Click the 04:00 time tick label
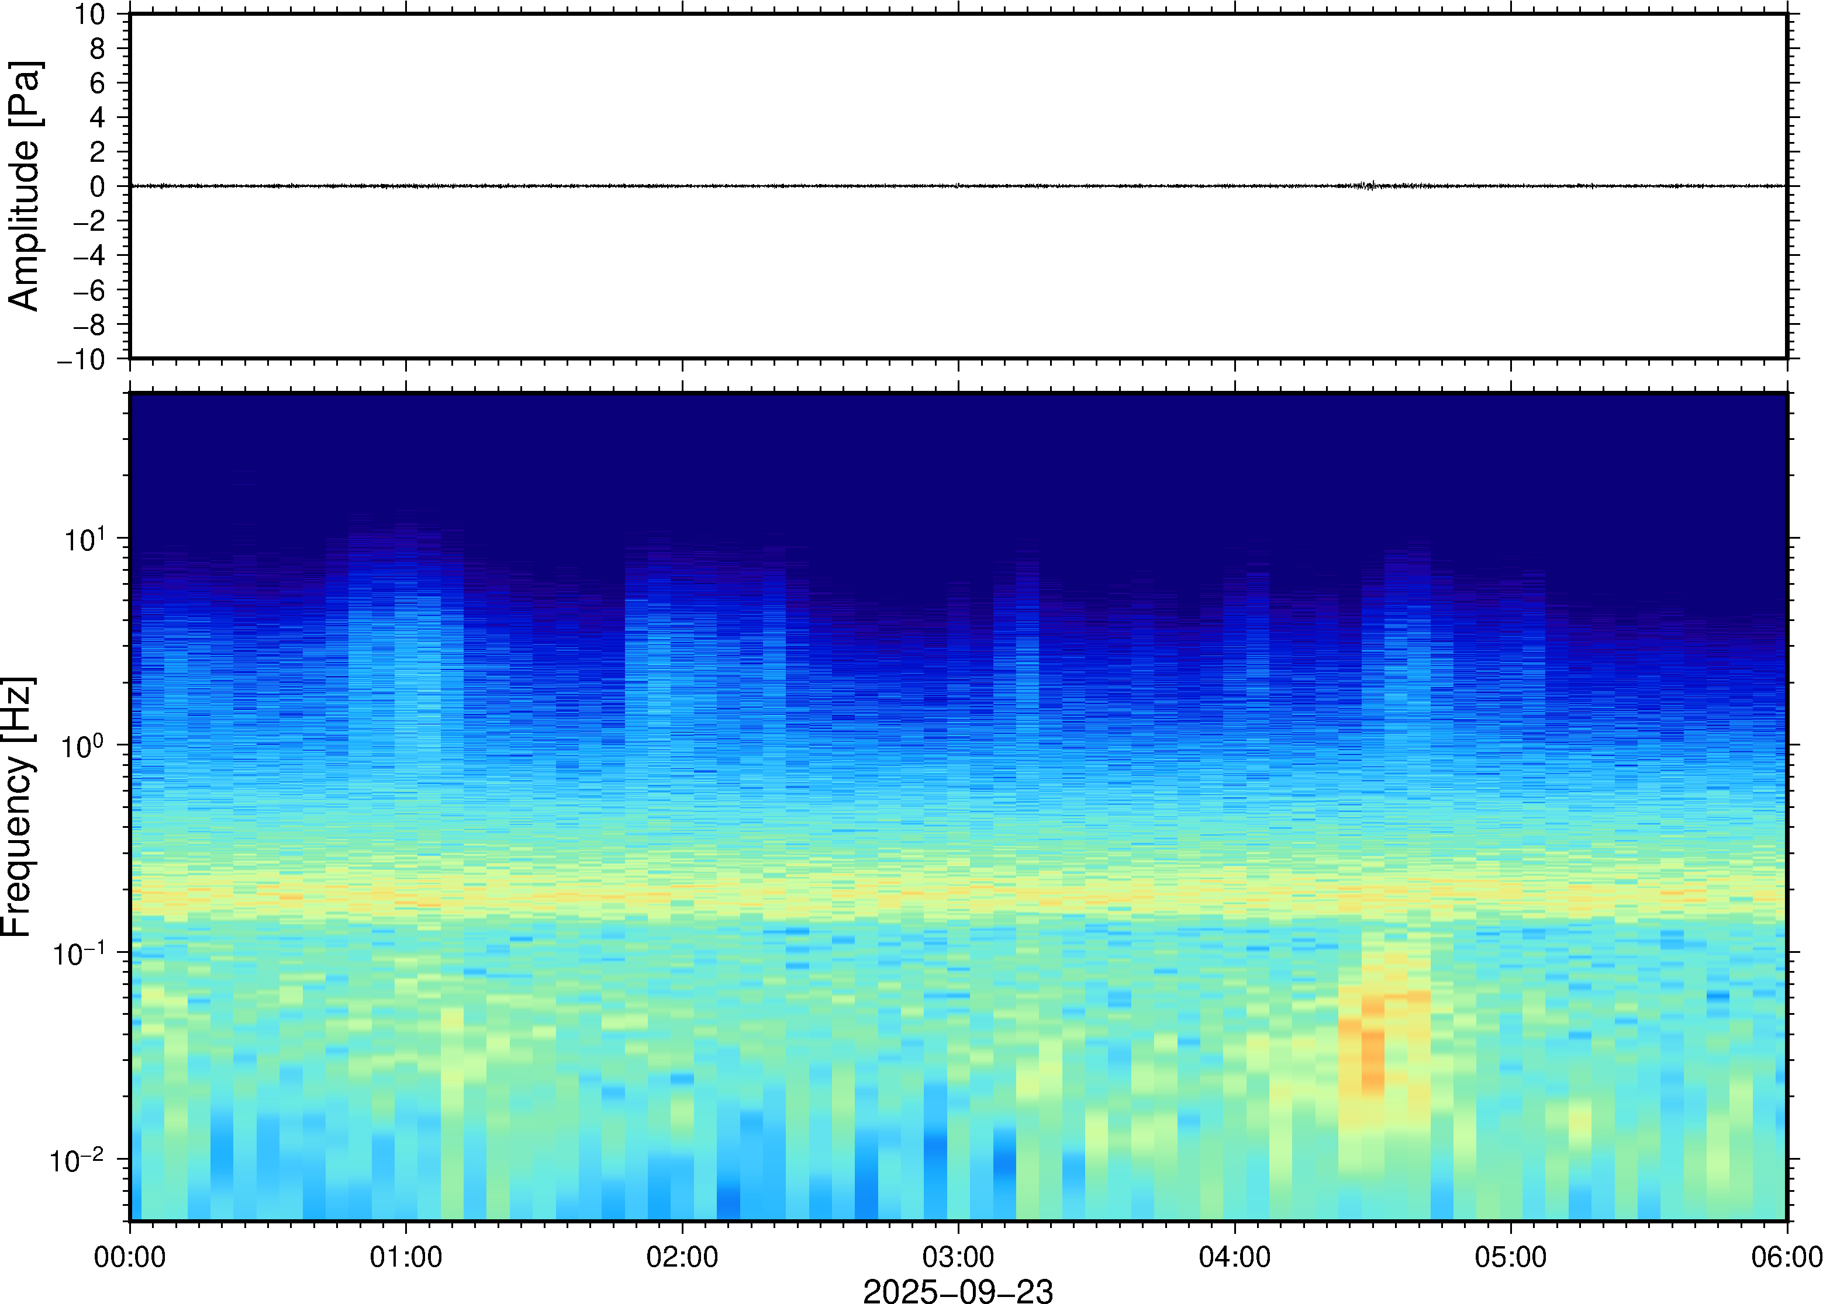Viewport: 1823px width, 1304px height. pyautogui.click(x=1234, y=1257)
